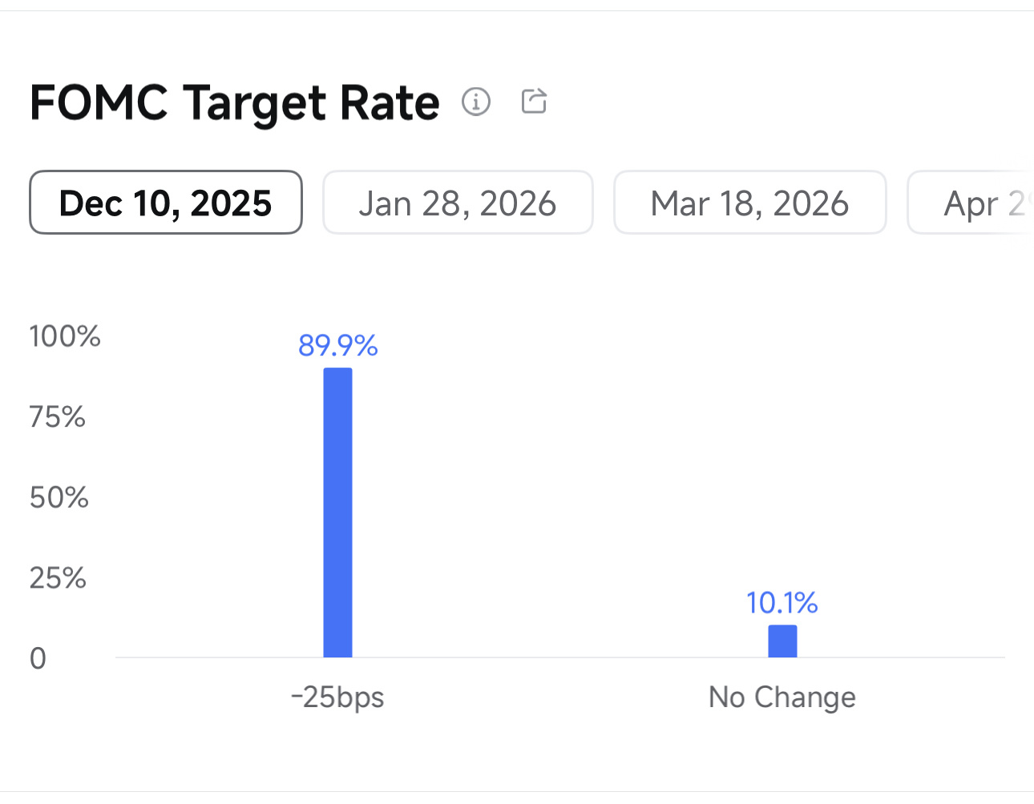This screenshot has height=804, width=1034.
Task: Click the 50% y-axis label
Action: point(59,497)
